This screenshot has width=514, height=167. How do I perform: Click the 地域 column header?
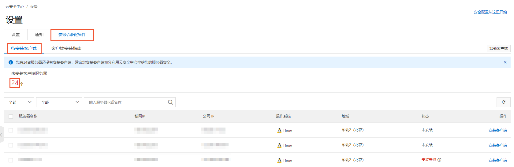pos(345,116)
